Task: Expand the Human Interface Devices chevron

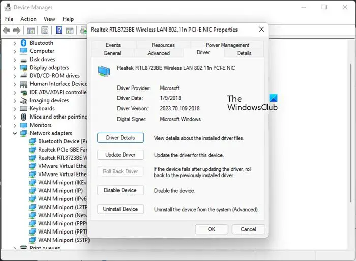Action: [x=15, y=84]
